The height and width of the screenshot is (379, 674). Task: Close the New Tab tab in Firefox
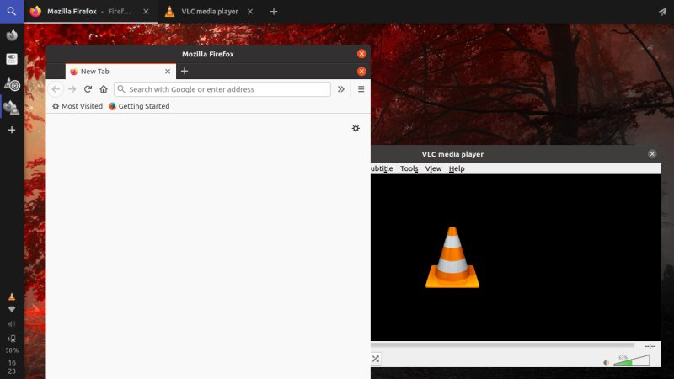pos(168,72)
